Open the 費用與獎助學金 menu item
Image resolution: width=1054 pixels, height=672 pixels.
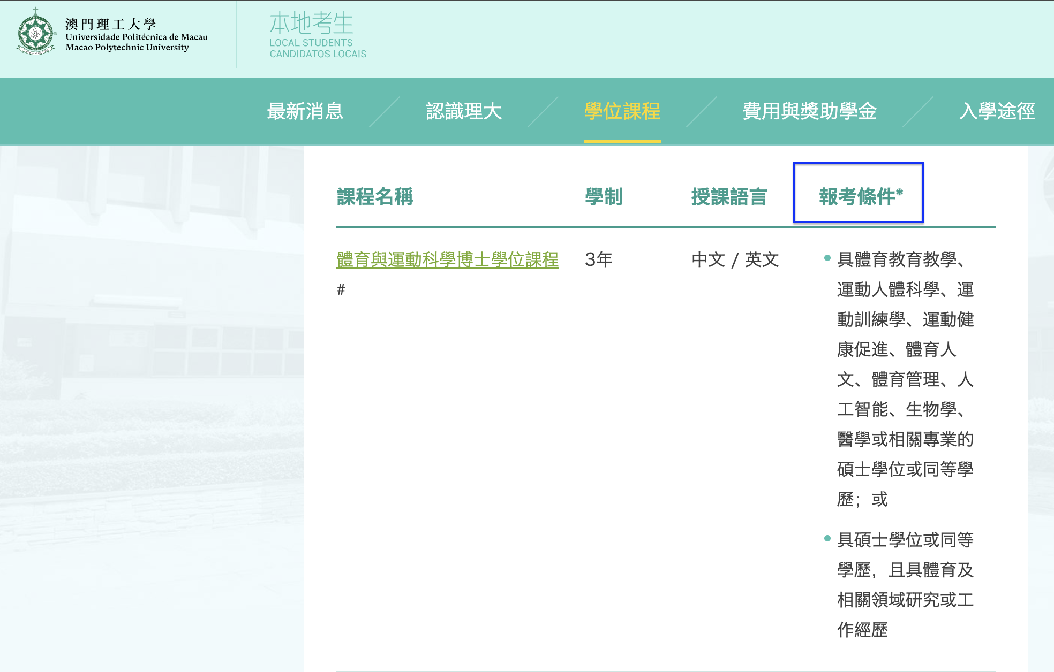tap(809, 111)
